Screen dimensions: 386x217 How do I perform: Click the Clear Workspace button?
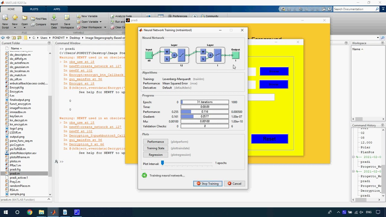pyautogui.click(x=89, y=27)
